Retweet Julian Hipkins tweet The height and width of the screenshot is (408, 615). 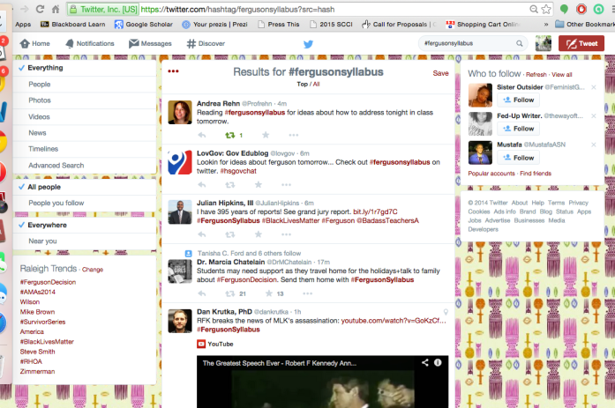(230, 234)
